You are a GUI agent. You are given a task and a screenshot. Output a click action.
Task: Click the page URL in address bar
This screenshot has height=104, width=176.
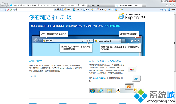click(45, 5)
